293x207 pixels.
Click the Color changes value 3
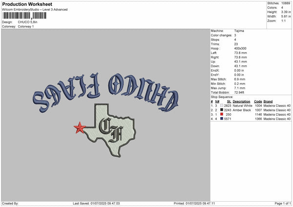click(x=235, y=35)
